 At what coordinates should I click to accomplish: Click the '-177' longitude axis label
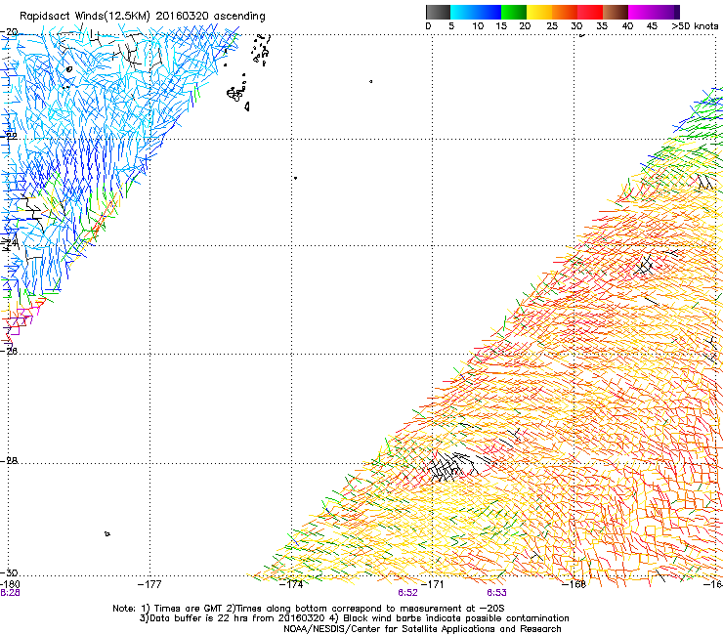pyautogui.click(x=149, y=584)
